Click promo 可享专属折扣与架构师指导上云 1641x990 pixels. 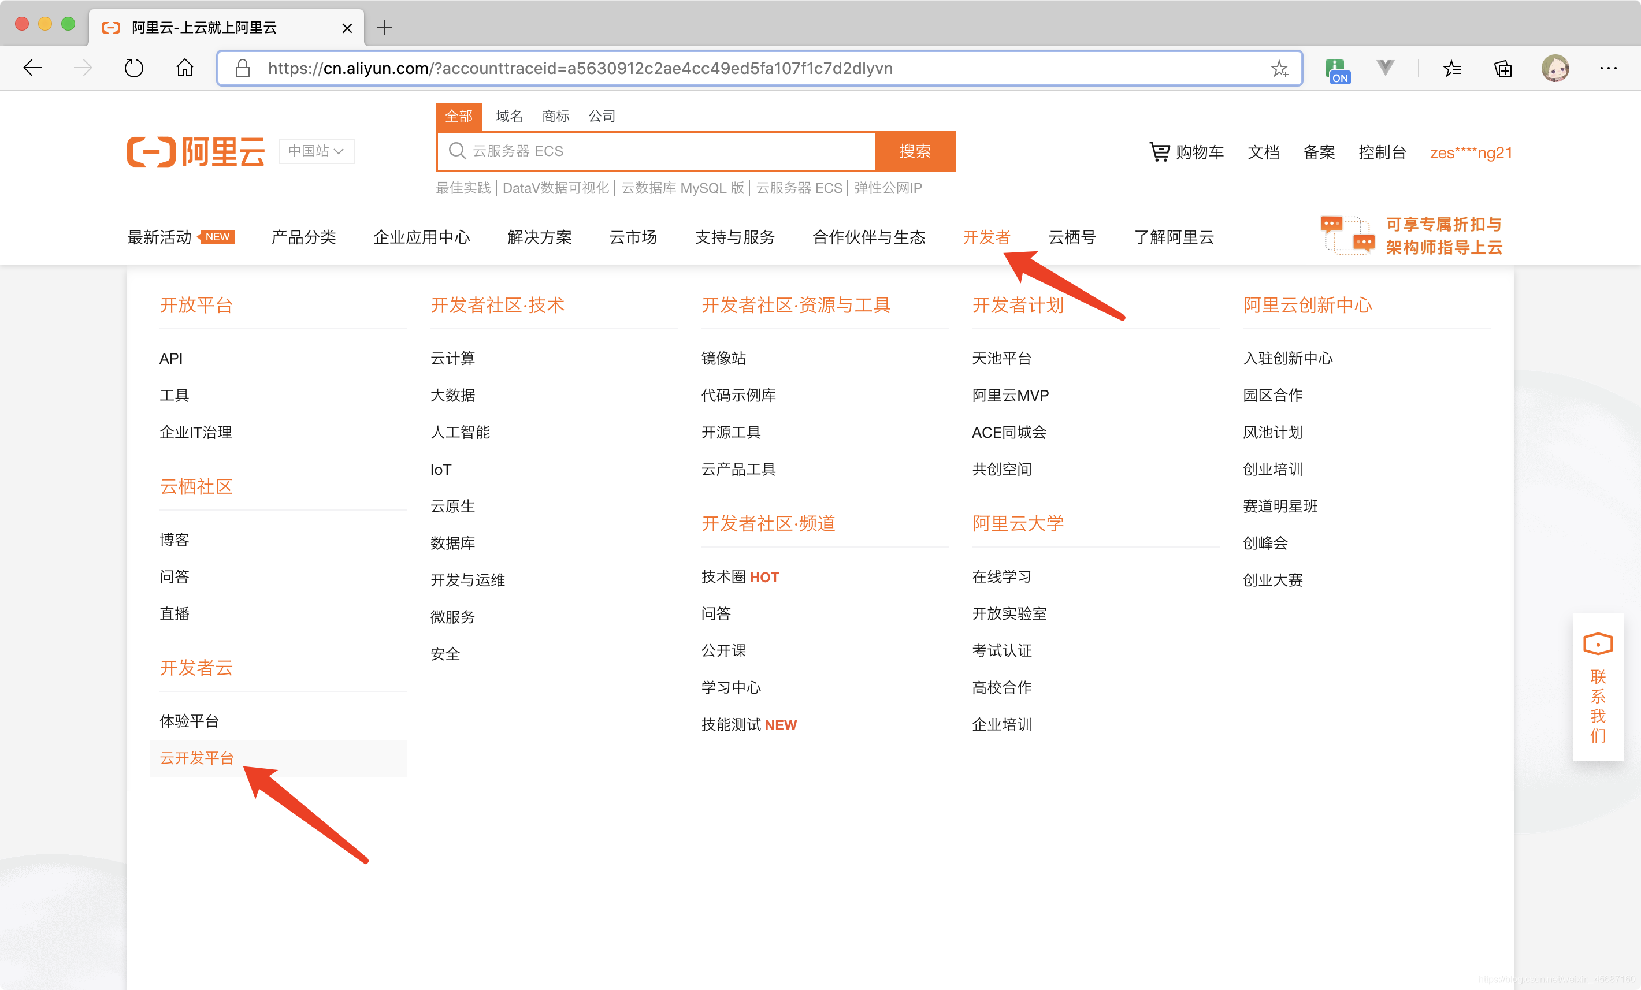pos(1444,236)
